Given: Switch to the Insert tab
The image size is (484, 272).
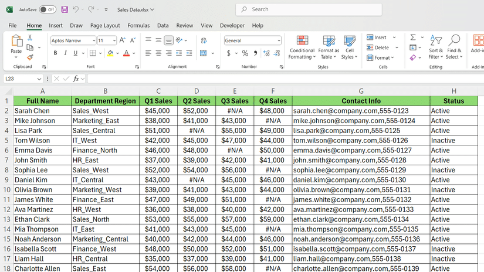Looking at the screenshot, I should (56, 26).
